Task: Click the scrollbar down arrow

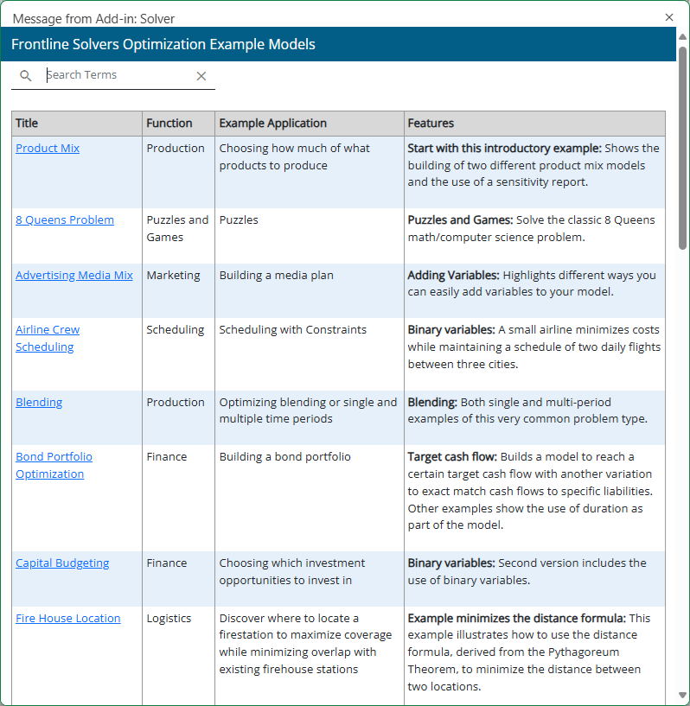Action: 682,695
